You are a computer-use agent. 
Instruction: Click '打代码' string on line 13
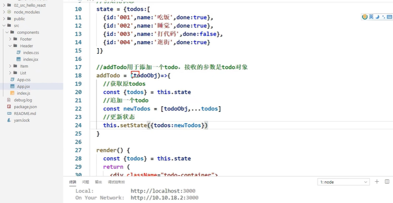pos(168,34)
